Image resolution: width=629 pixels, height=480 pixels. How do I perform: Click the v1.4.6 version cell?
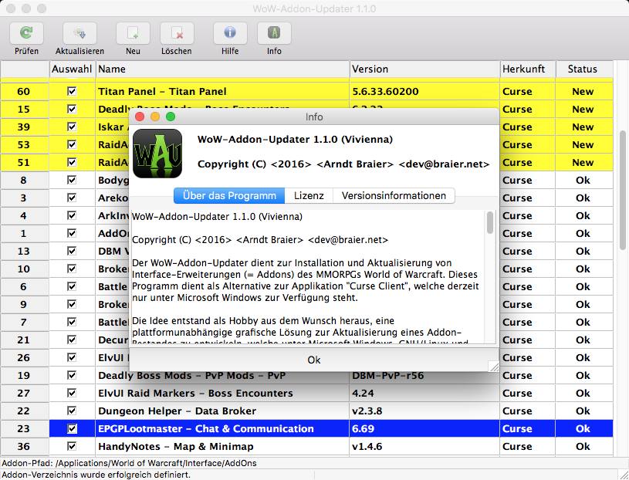tap(424, 446)
